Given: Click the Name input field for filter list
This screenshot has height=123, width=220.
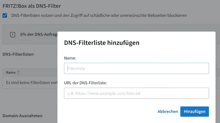Looking at the screenshot, I should tap(136, 68).
